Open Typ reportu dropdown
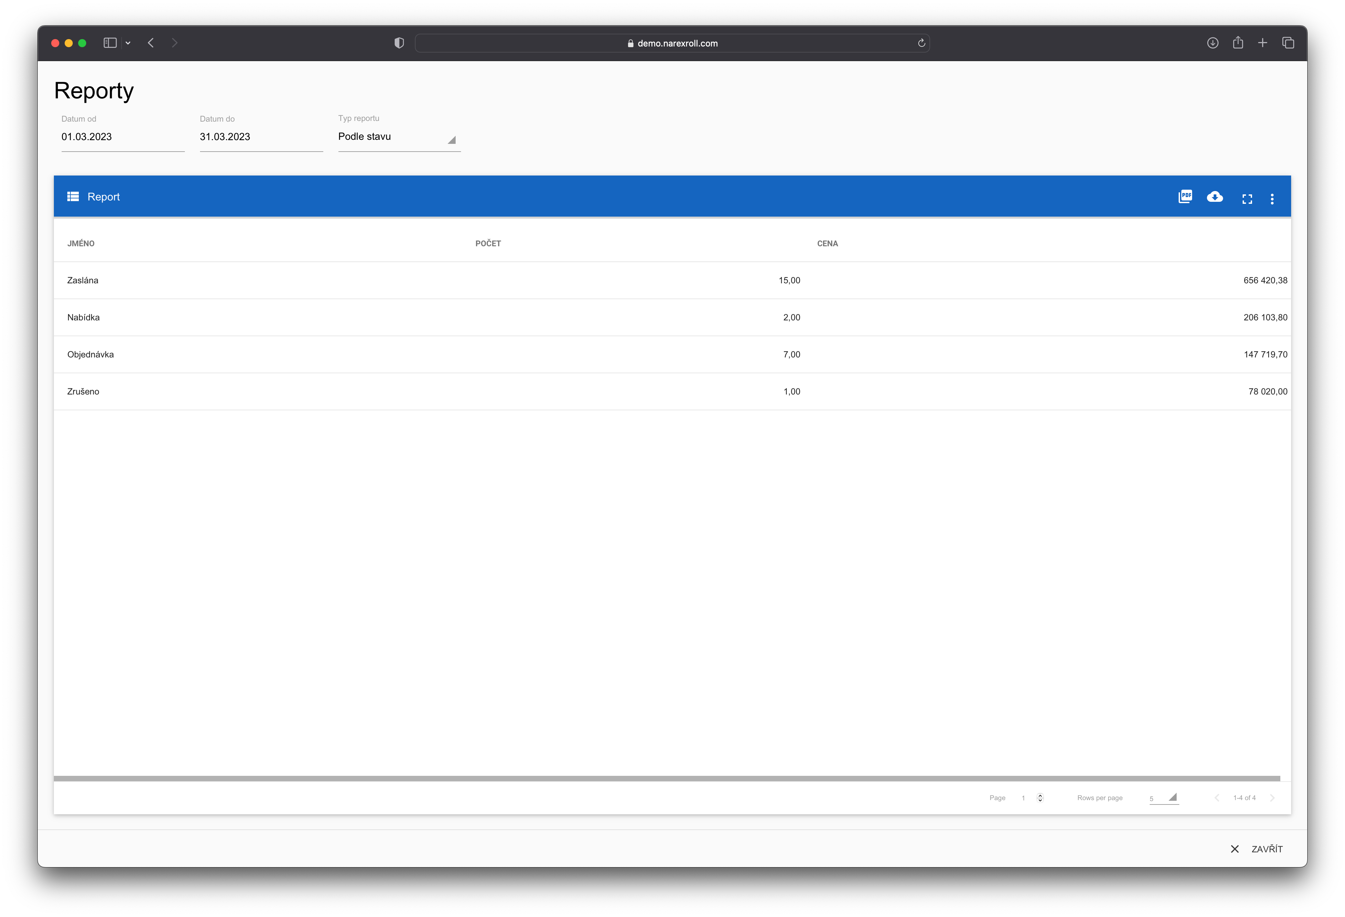This screenshot has height=917, width=1345. click(399, 137)
